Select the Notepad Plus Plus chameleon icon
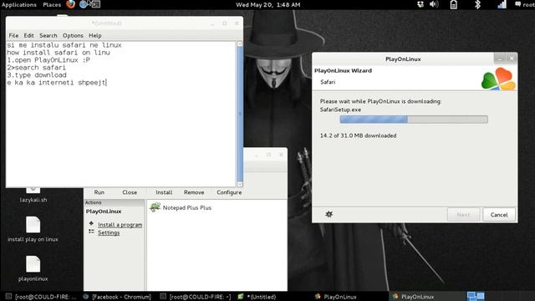This screenshot has width=535, height=301. pos(155,207)
